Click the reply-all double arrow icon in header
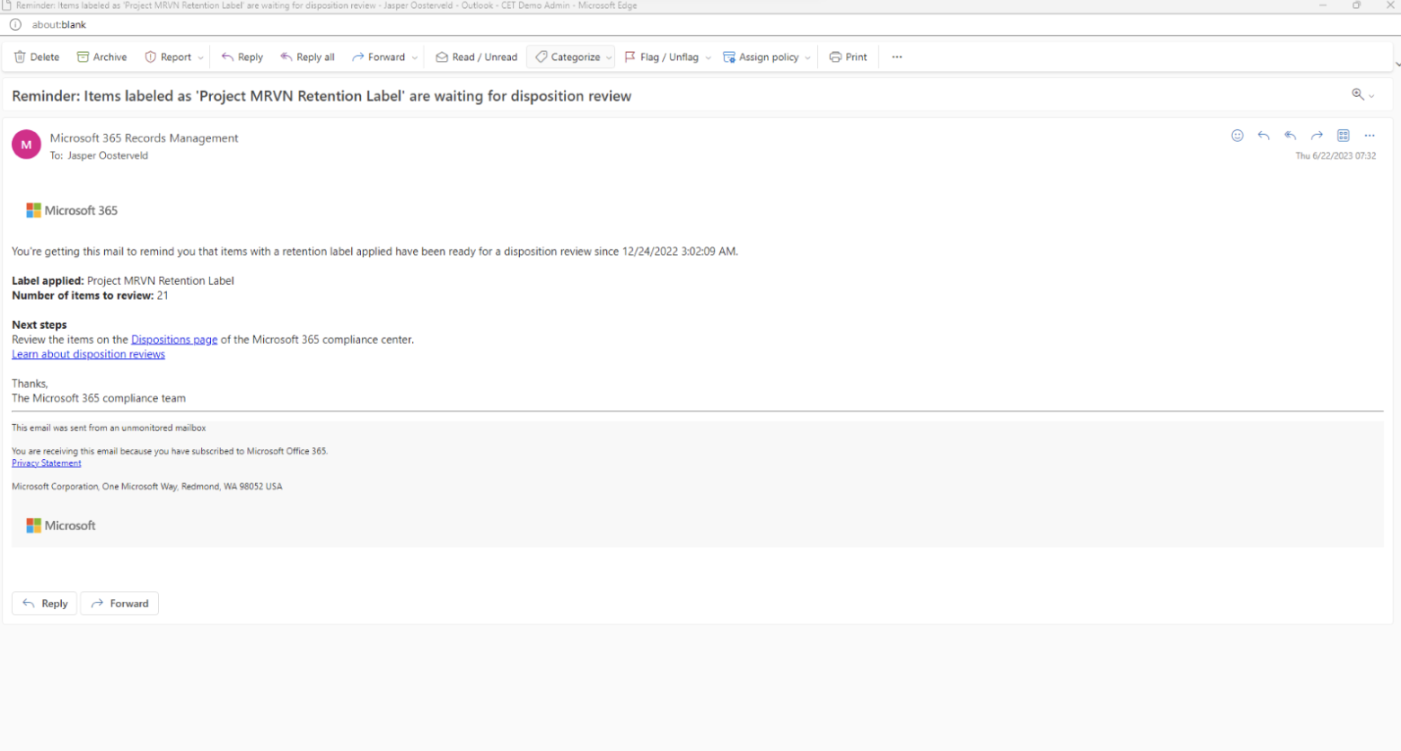 tap(1290, 136)
